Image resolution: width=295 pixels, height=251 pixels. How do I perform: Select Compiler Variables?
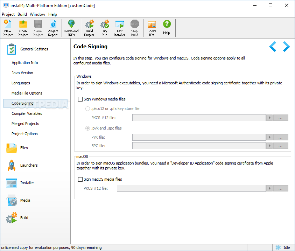[x=27, y=113]
